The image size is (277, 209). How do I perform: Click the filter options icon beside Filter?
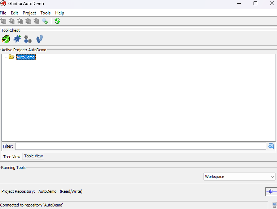coord(271,146)
